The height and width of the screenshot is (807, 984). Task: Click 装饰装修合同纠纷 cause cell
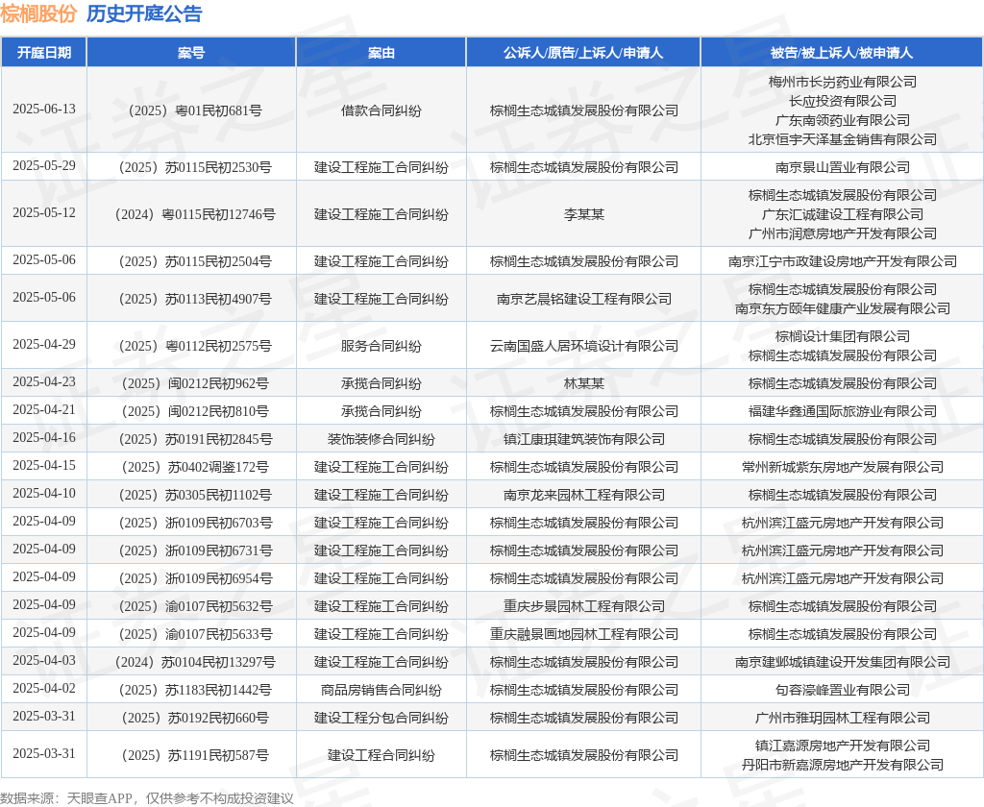[381, 439]
